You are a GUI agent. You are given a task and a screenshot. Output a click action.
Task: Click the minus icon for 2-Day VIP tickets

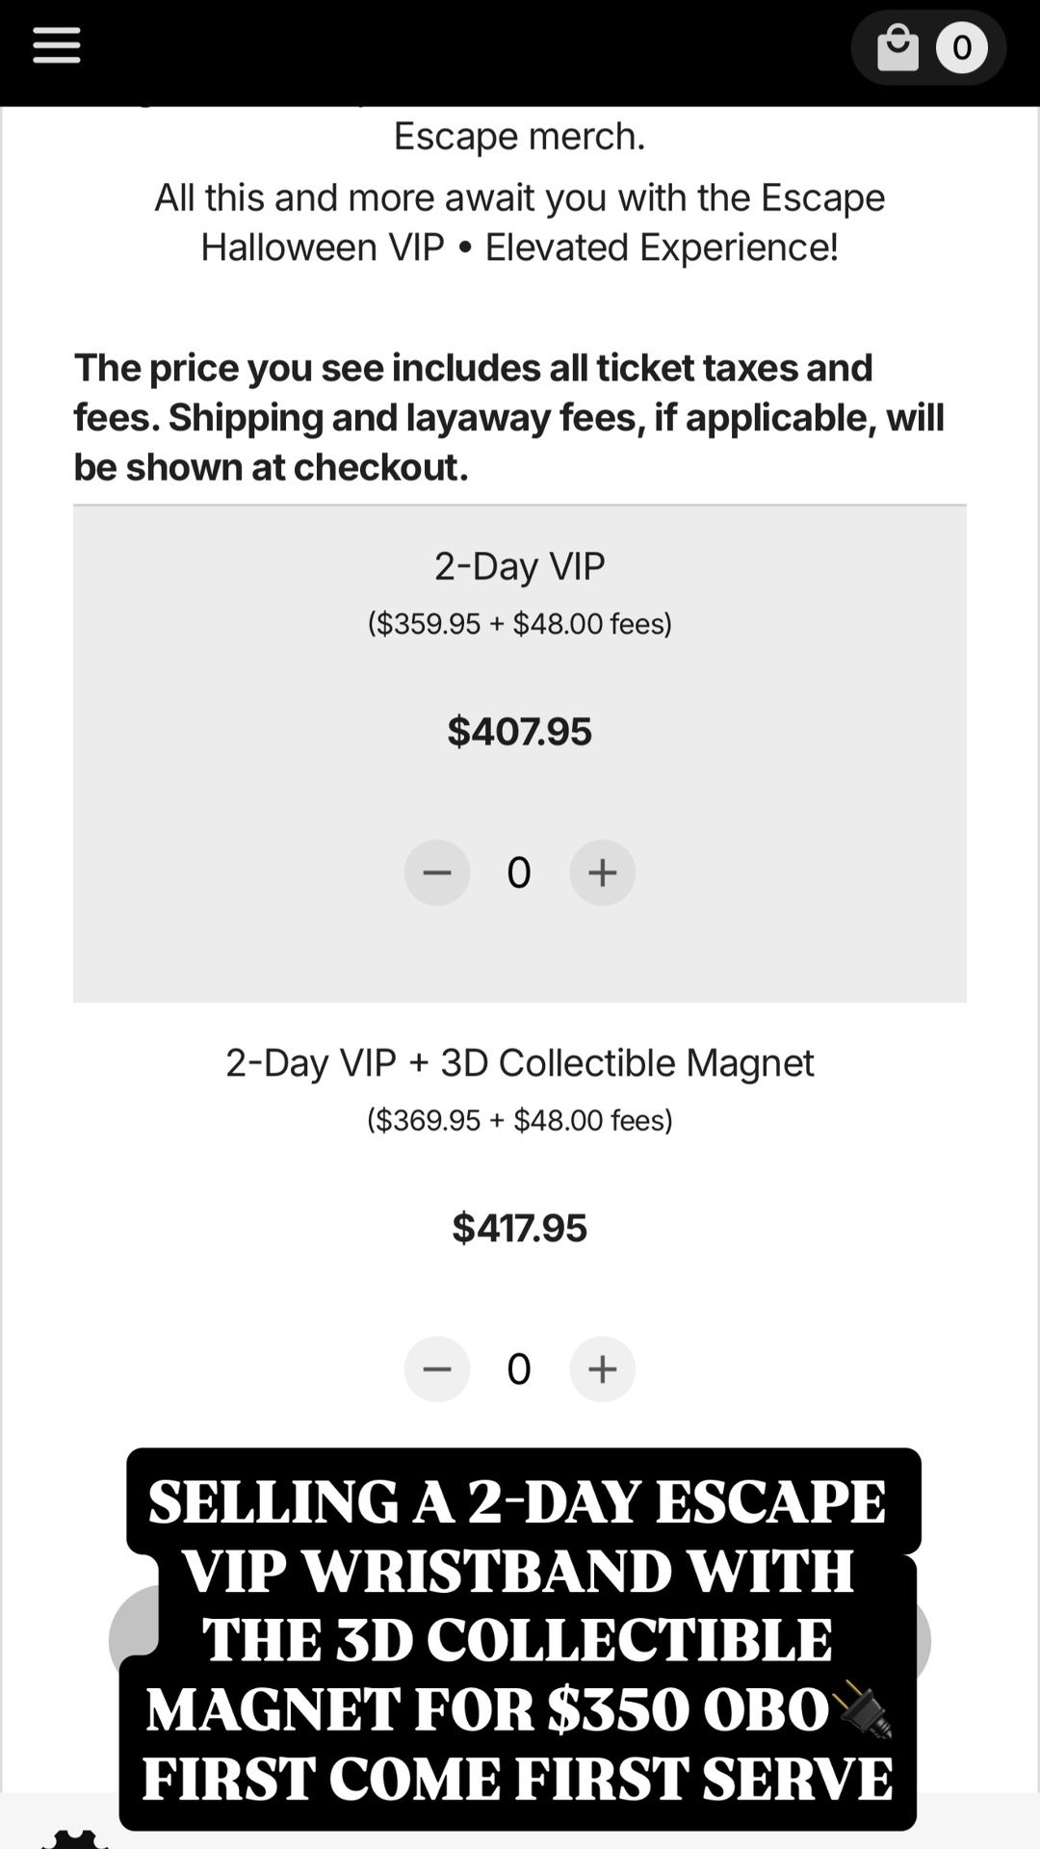coord(436,872)
